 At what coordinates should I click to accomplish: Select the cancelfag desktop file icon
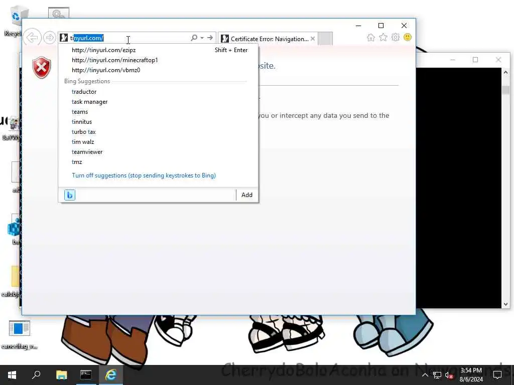pos(20,334)
